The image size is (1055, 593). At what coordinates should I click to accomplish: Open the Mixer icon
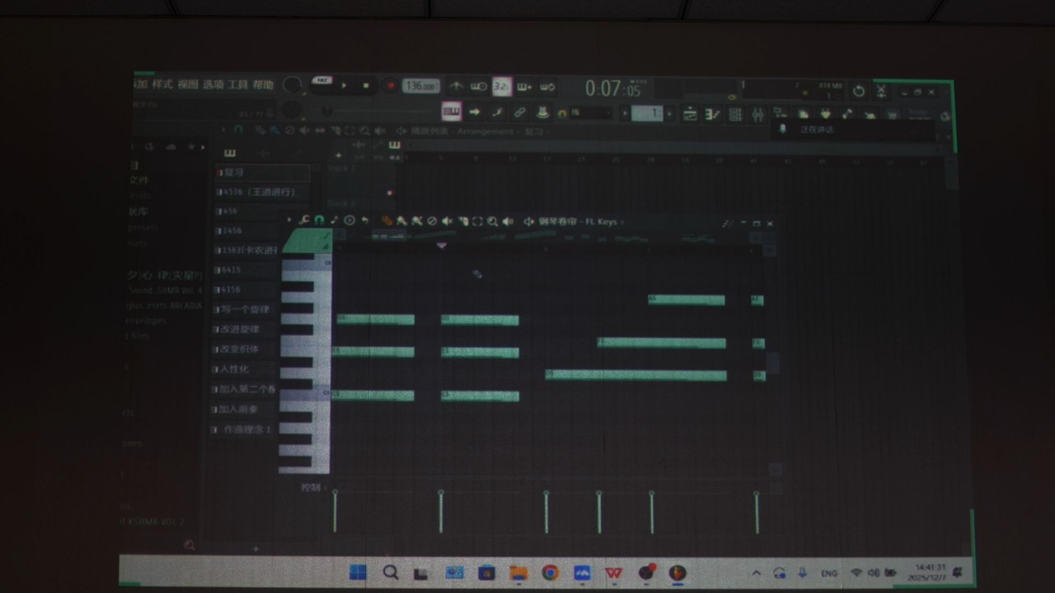pyautogui.click(x=758, y=114)
